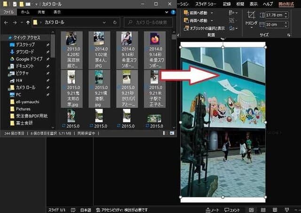This screenshot has width=301, height=213.
Task: Click the カメラ ロール search box
Action: point(149,22)
